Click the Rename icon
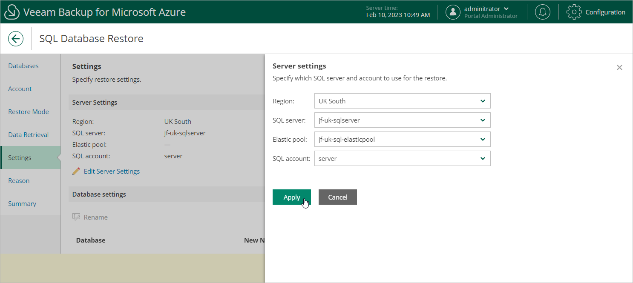This screenshot has width=633, height=283. 76,217
